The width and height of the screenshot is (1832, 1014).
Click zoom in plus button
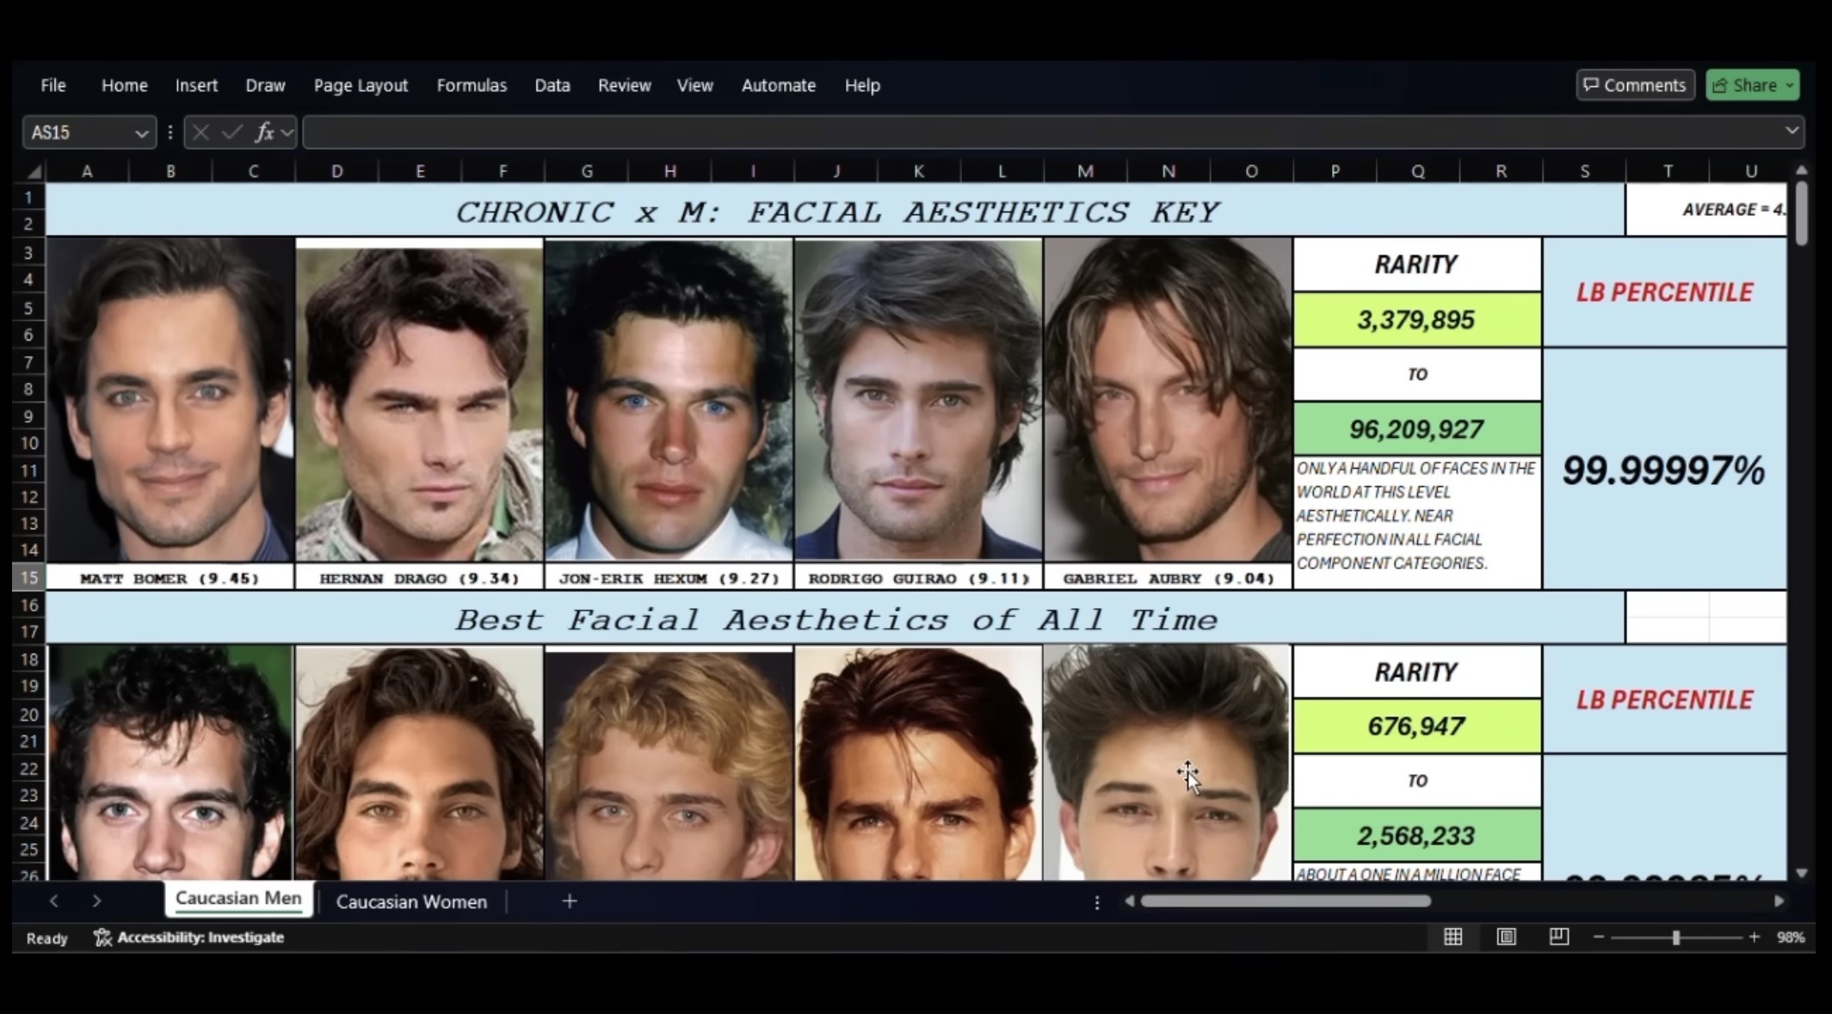point(1754,937)
